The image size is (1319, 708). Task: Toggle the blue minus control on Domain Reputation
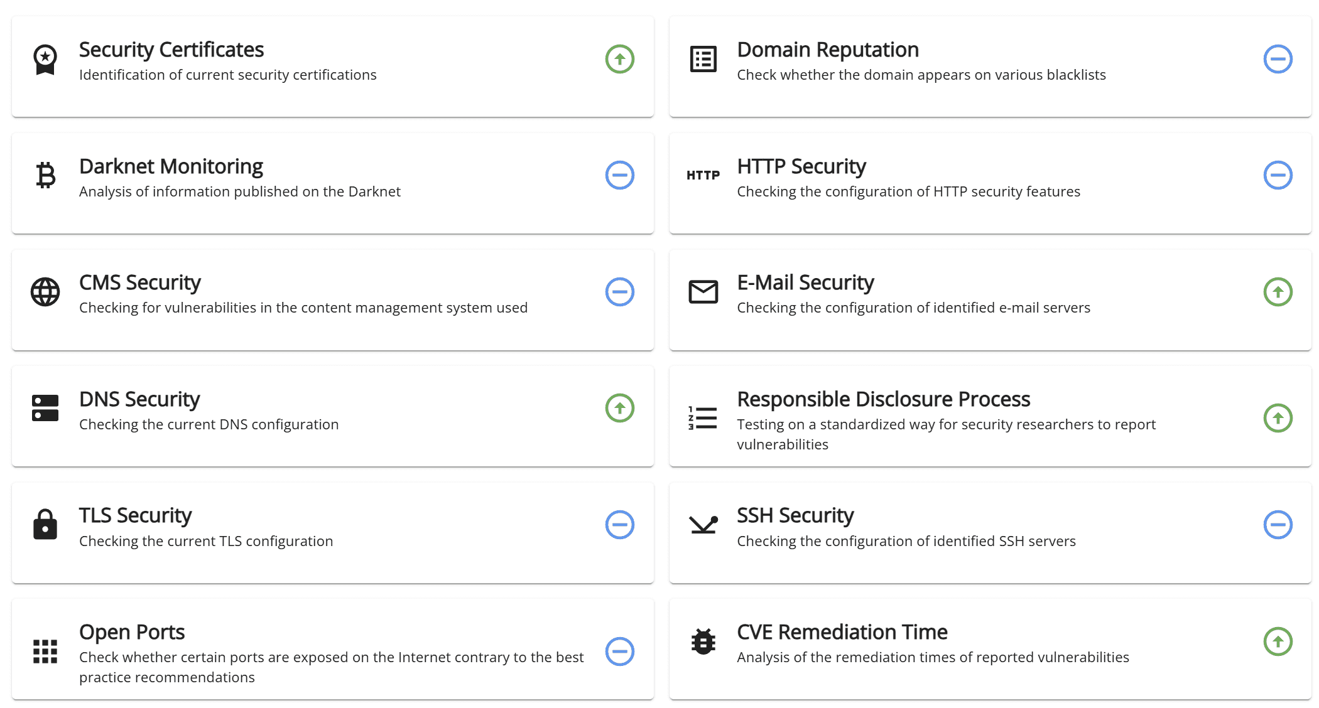coord(1278,59)
